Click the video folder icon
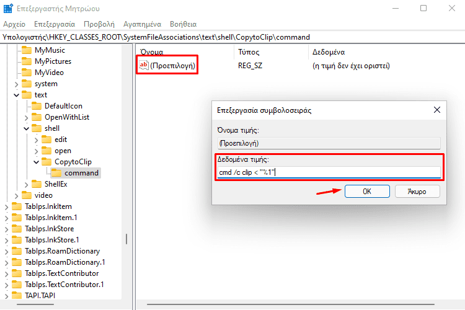This screenshot has width=465, height=310. (x=27, y=195)
